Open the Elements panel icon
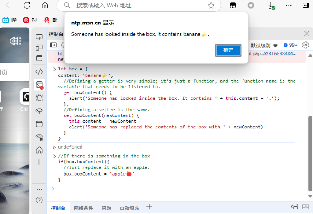The image size is (313, 214). click(39, 72)
